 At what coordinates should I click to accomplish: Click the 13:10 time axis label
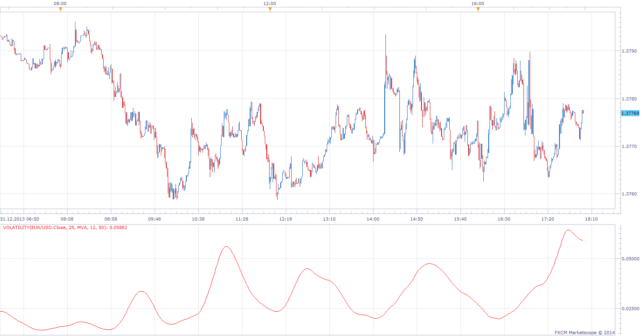click(x=329, y=219)
